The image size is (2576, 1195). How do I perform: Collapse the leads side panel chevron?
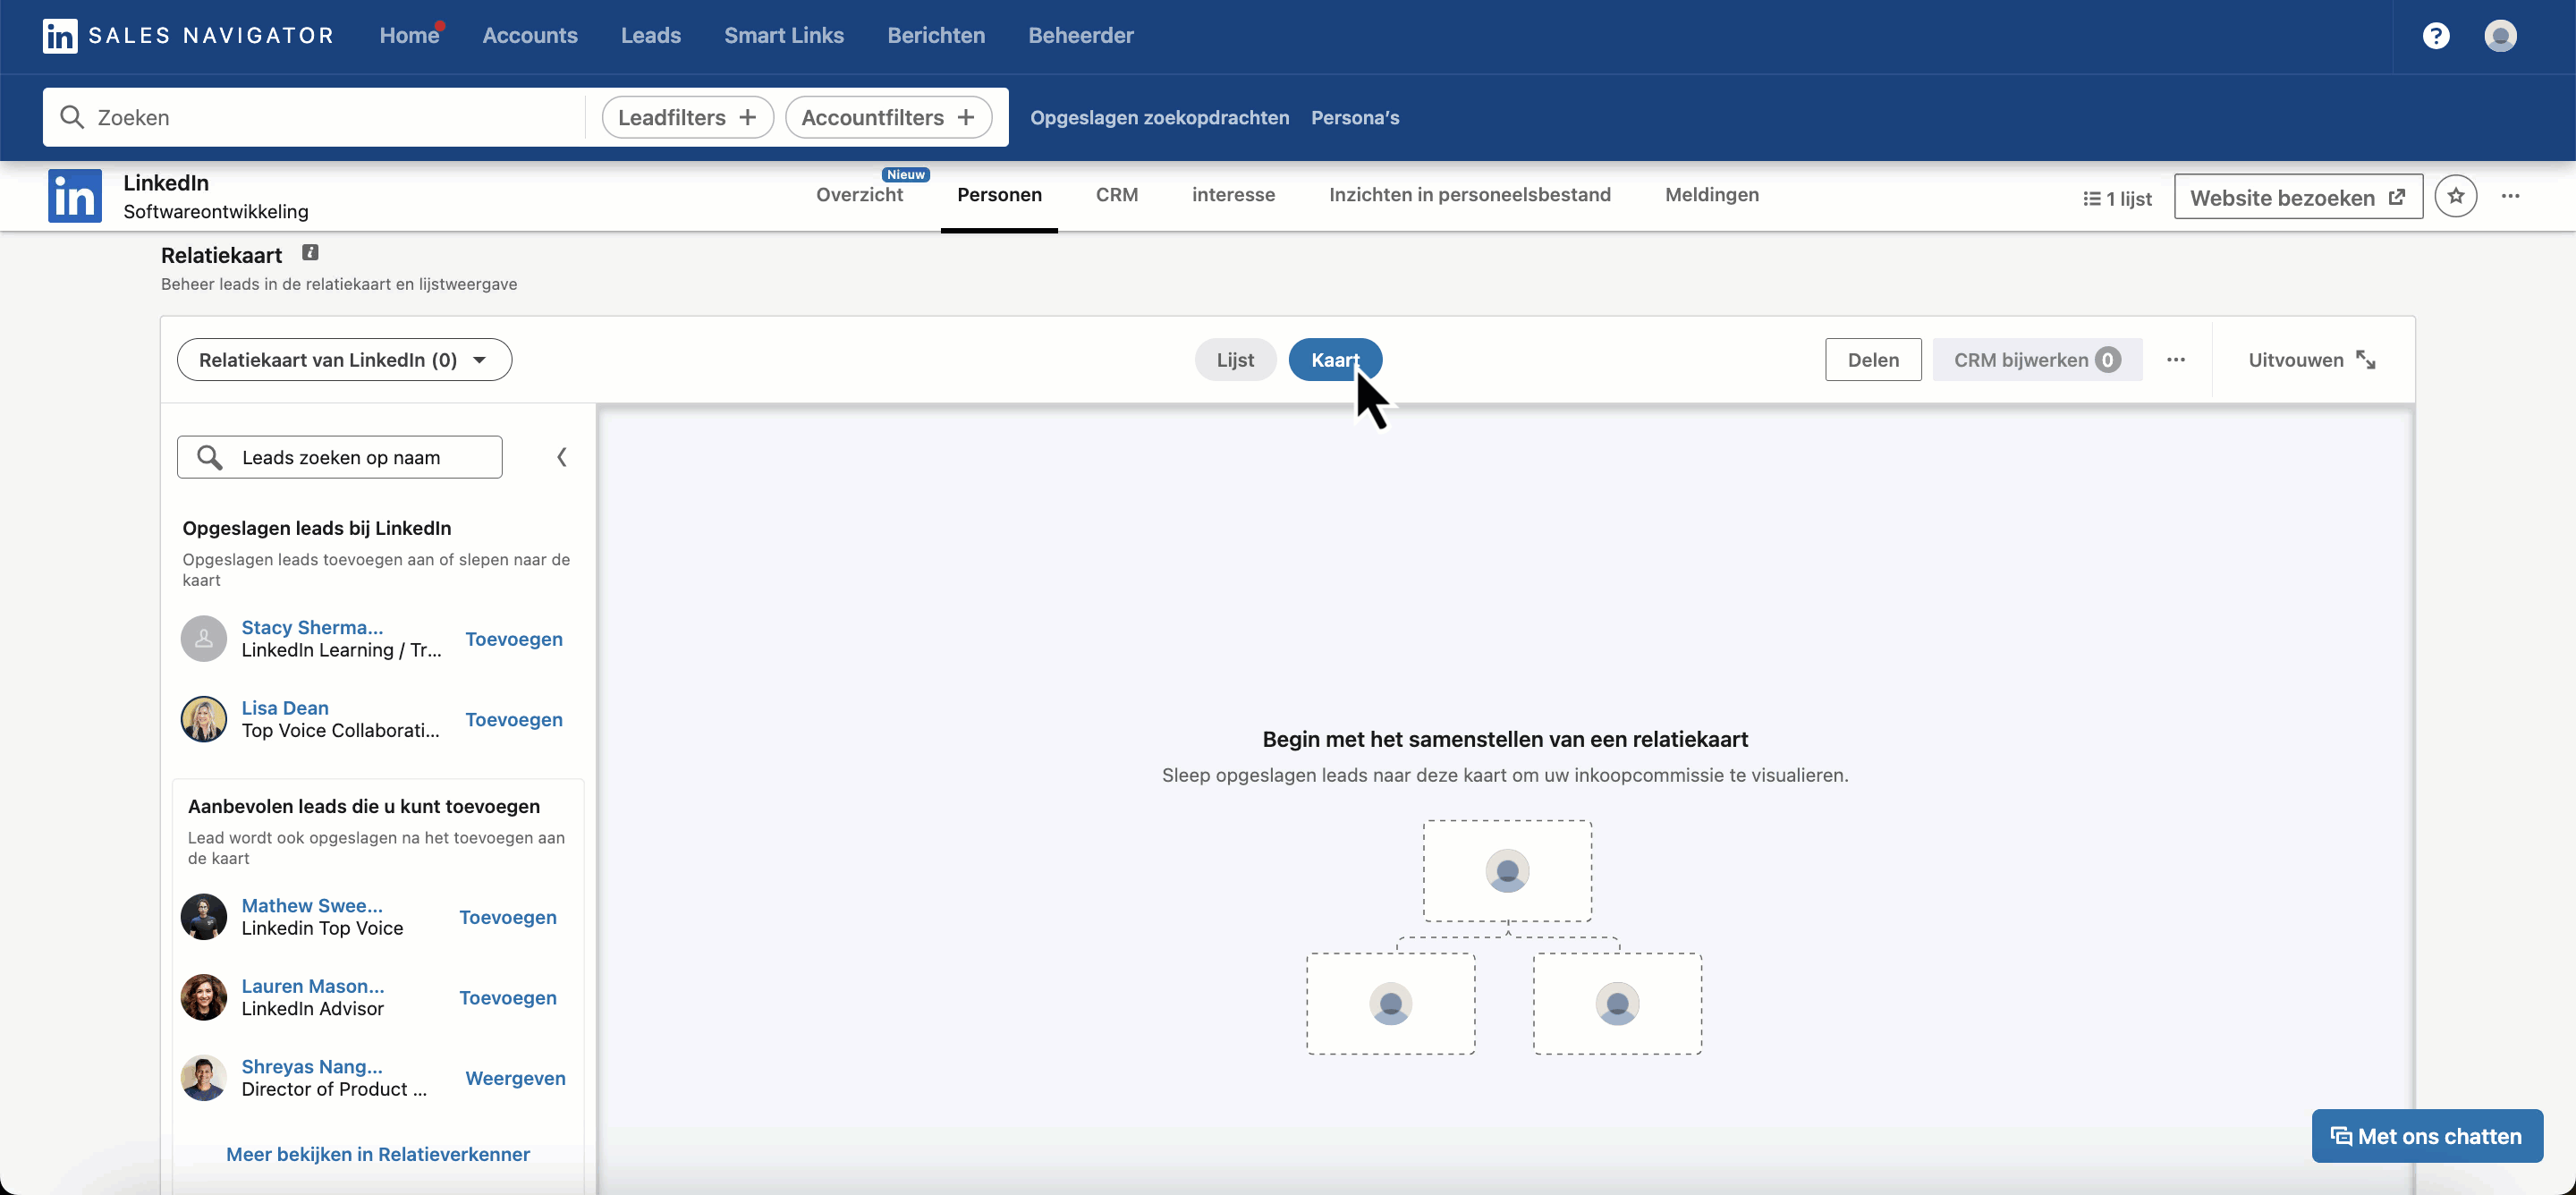click(x=562, y=457)
